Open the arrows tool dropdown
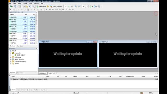Screen dimensions: 167x94 [43, 10]
